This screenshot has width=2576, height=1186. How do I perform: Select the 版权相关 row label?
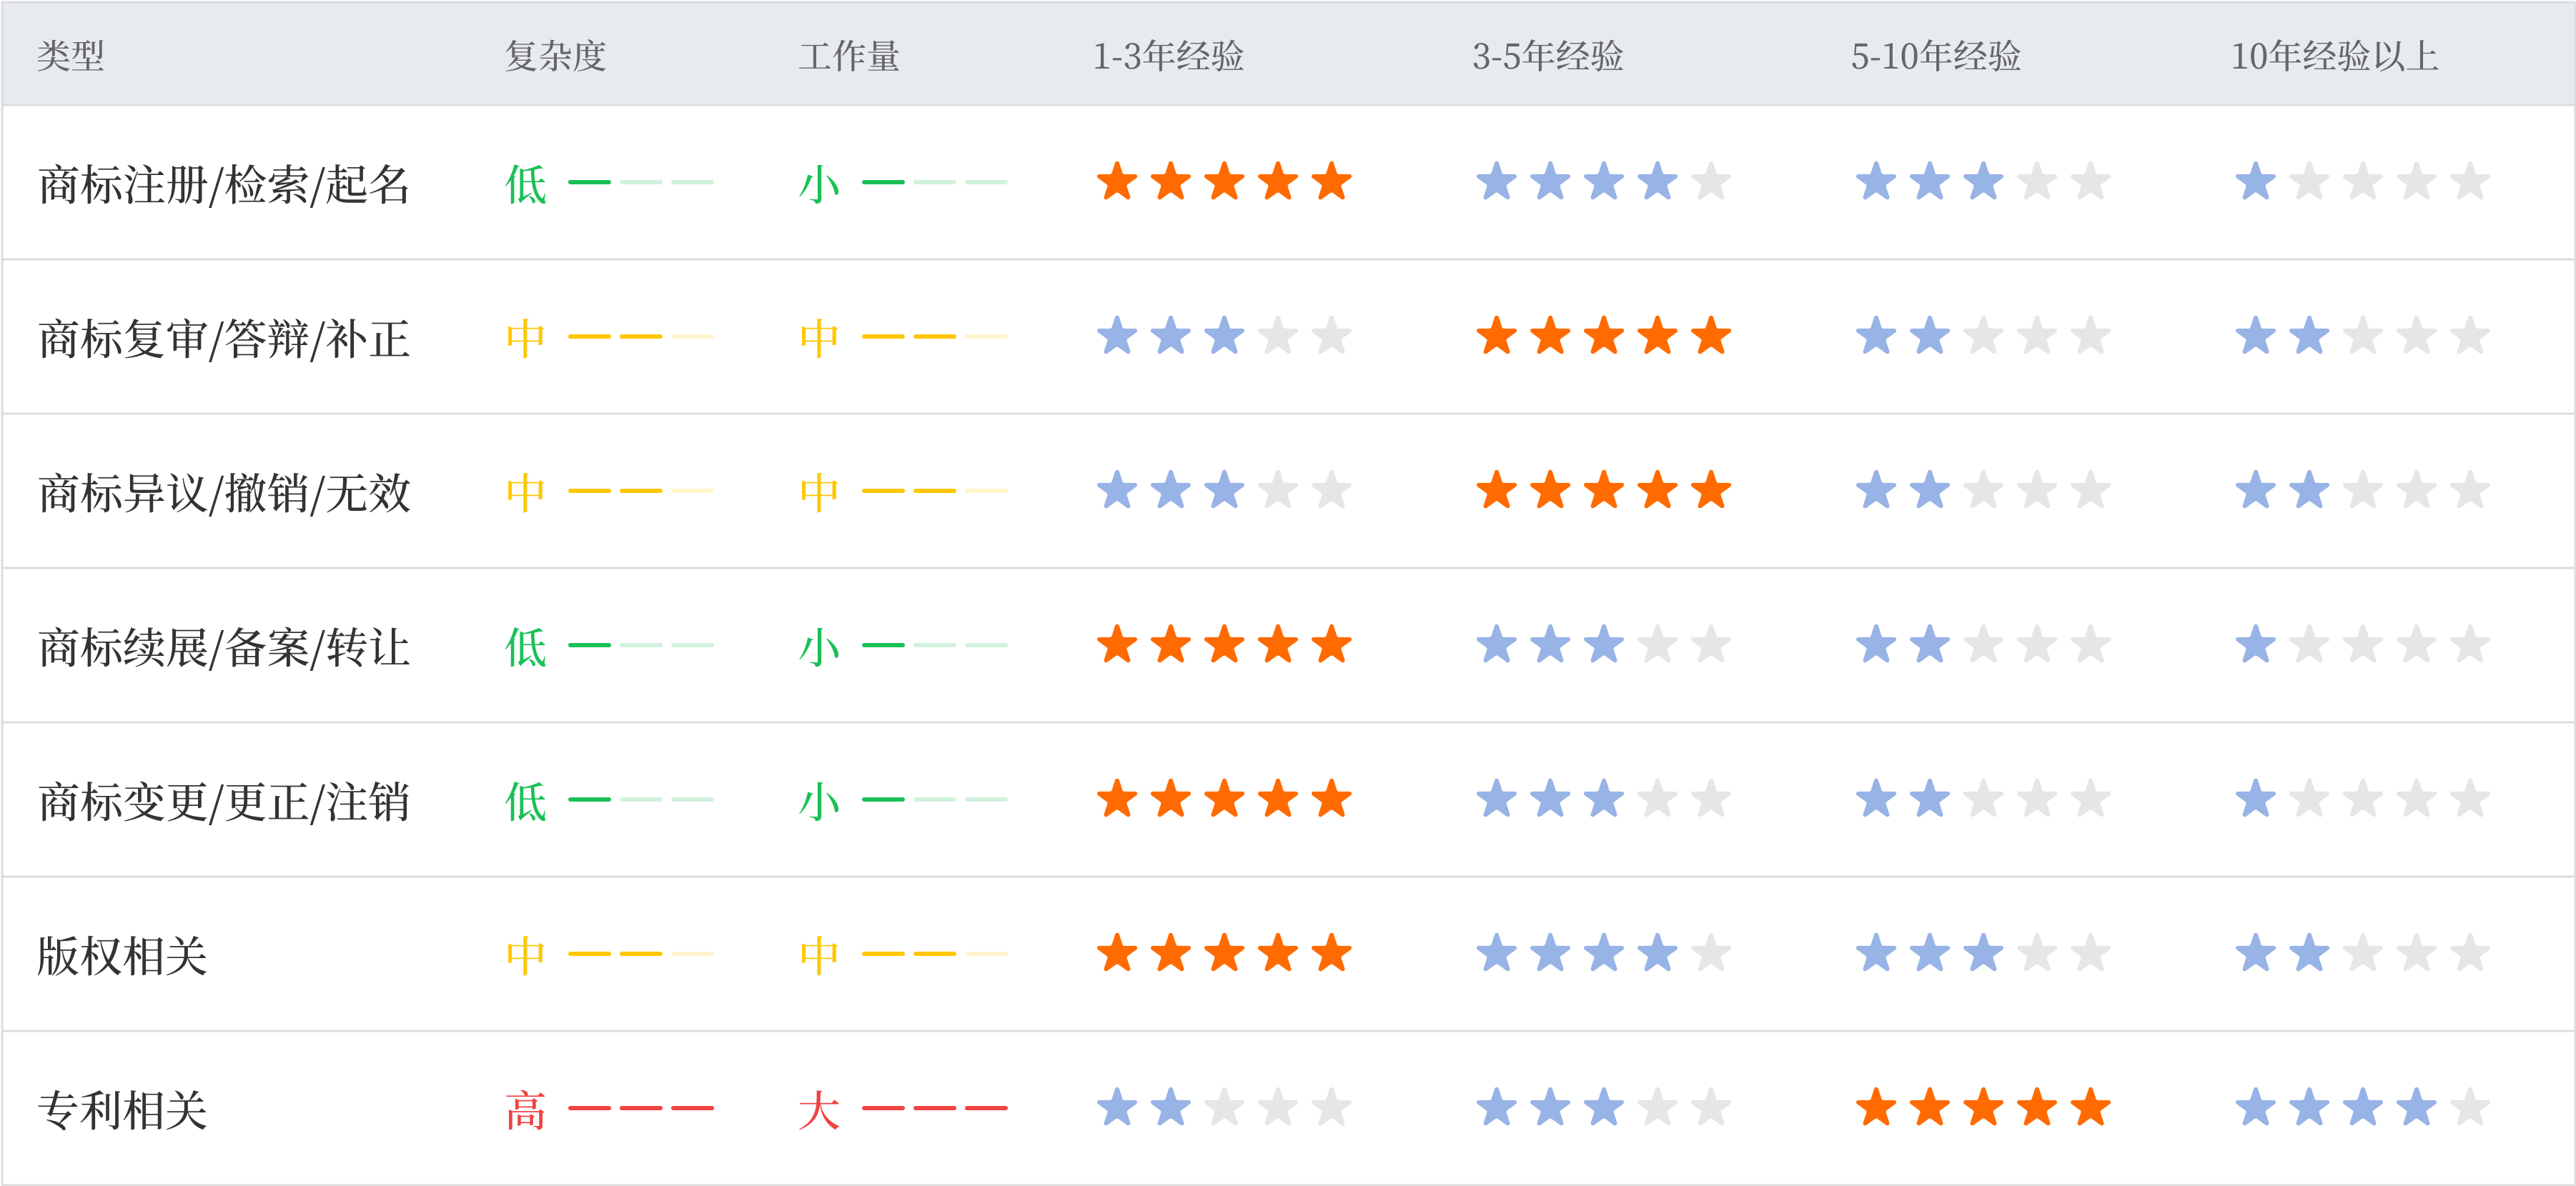122,956
